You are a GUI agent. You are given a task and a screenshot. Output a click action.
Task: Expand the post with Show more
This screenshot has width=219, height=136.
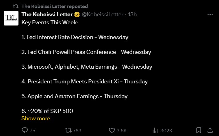click(x=36, y=118)
